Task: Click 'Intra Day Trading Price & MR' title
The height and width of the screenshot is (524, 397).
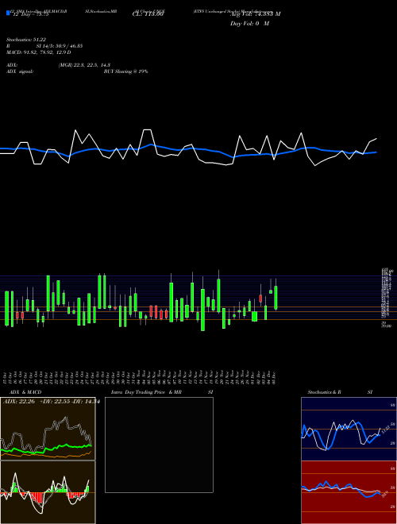Action: coord(146,392)
